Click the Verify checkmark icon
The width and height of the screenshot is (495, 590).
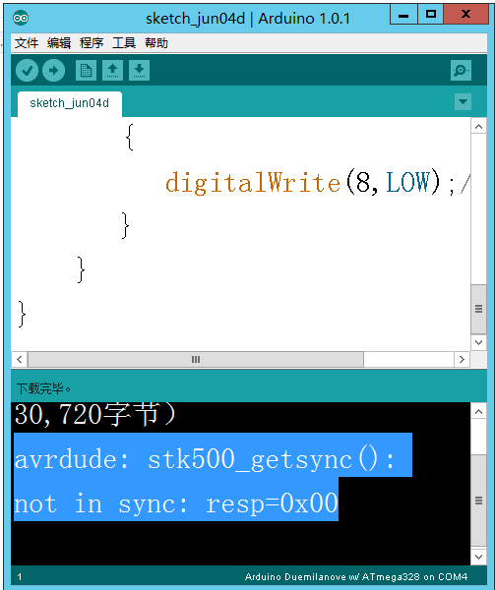point(28,71)
